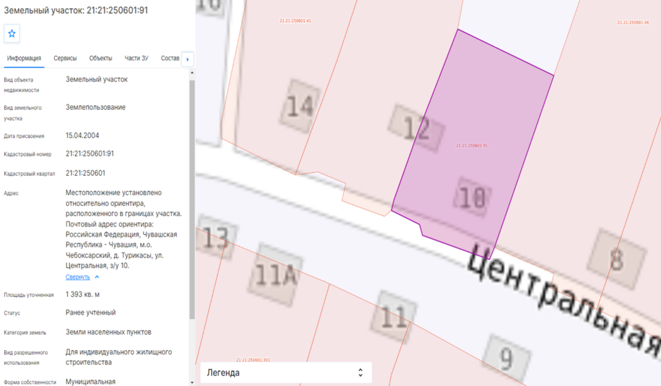Click house number 14 on map

click(300, 106)
